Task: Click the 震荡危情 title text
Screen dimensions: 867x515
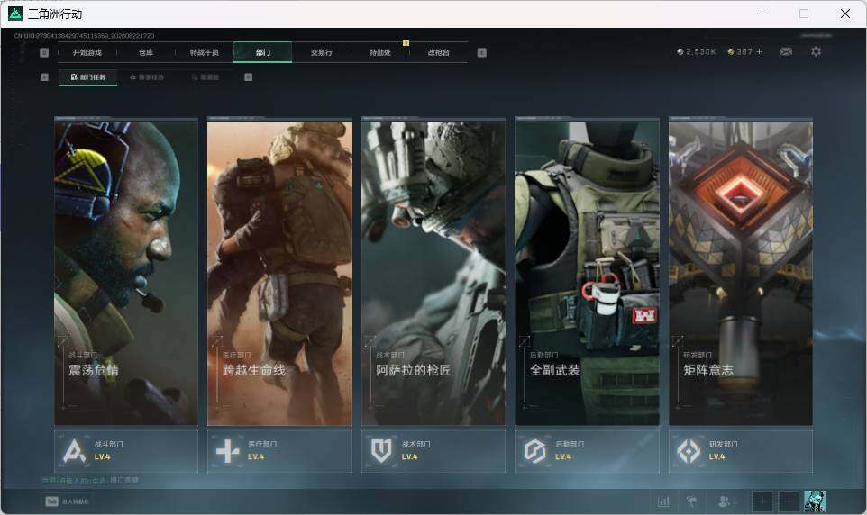Action: [x=94, y=370]
